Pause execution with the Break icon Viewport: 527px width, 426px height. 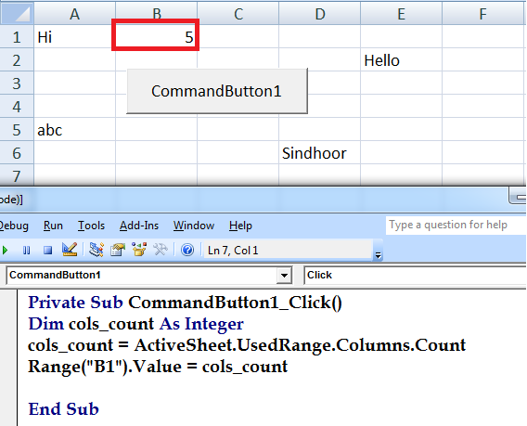(26, 251)
